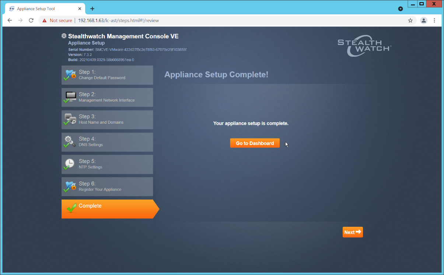
Task: Click the Not secure warning label
Action: (60, 21)
